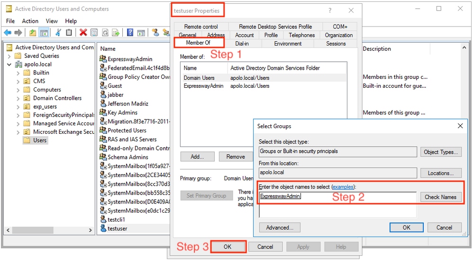Switch to the Remote Desktop Services Profile tab
The height and width of the screenshot is (261, 473).
[x=275, y=27]
